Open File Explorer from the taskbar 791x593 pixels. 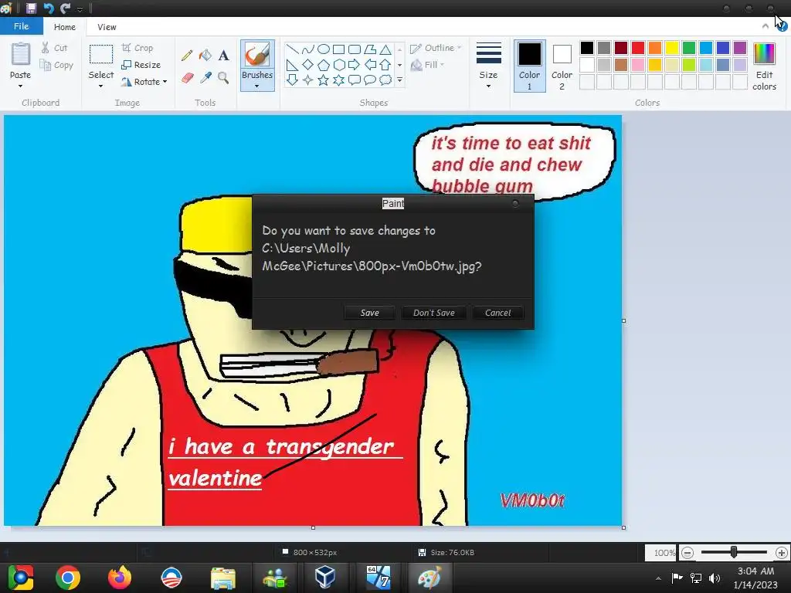coord(223,578)
